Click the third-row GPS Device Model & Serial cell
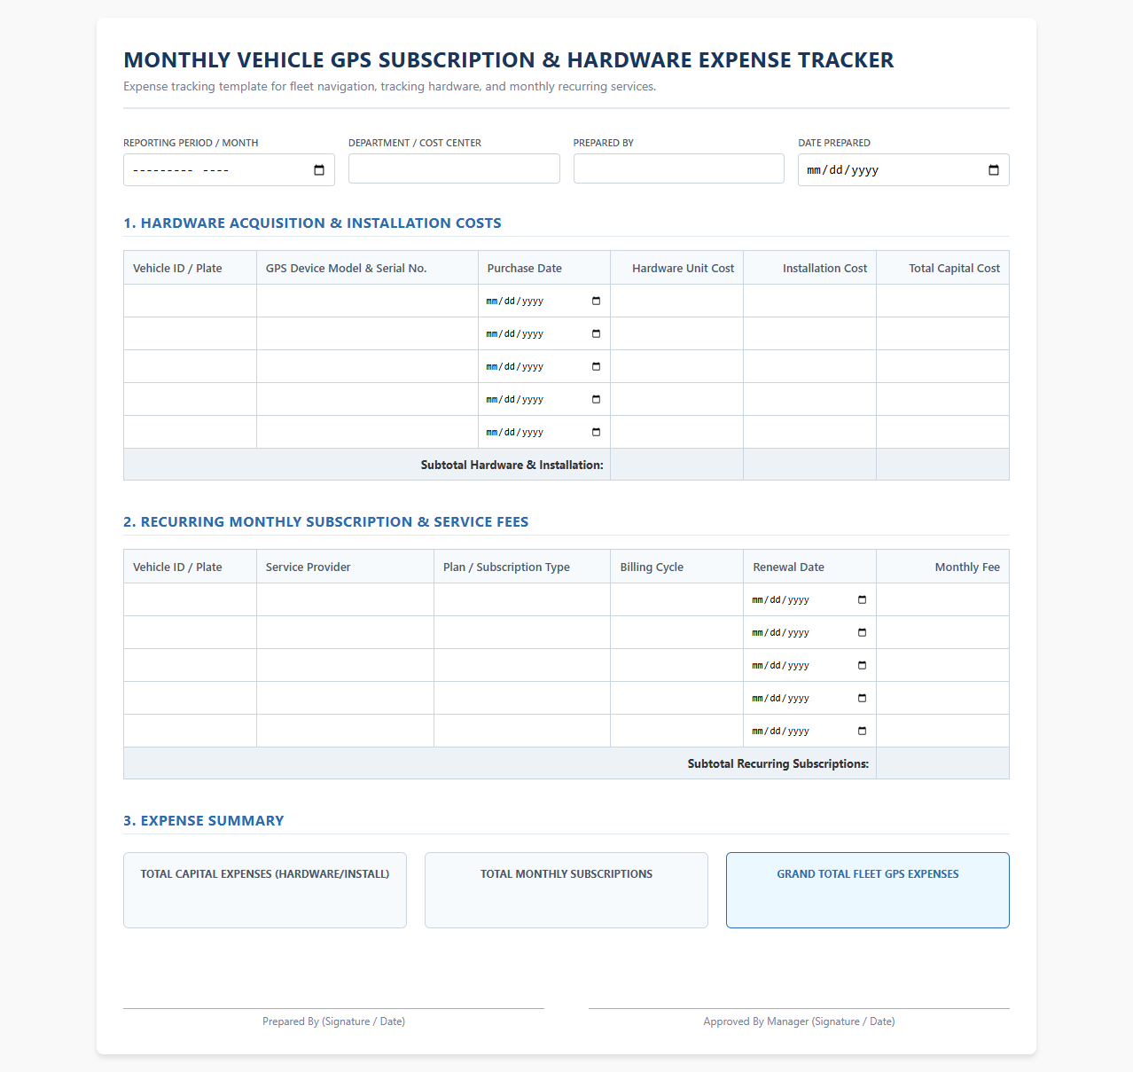Image resolution: width=1133 pixels, height=1072 pixels. coord(367,367)
